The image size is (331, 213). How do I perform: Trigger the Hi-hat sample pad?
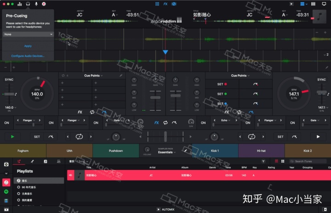point(261,151)
